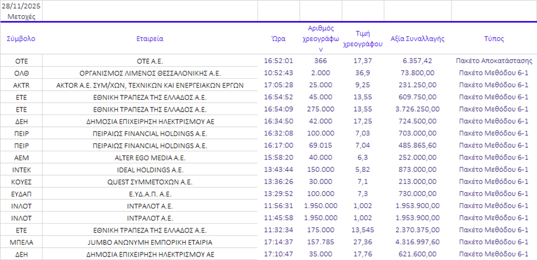Image resolution: width=537 pixels, height=260 pixels.
Task: Click transaction value 3.726.250,00
Action: 418,109
